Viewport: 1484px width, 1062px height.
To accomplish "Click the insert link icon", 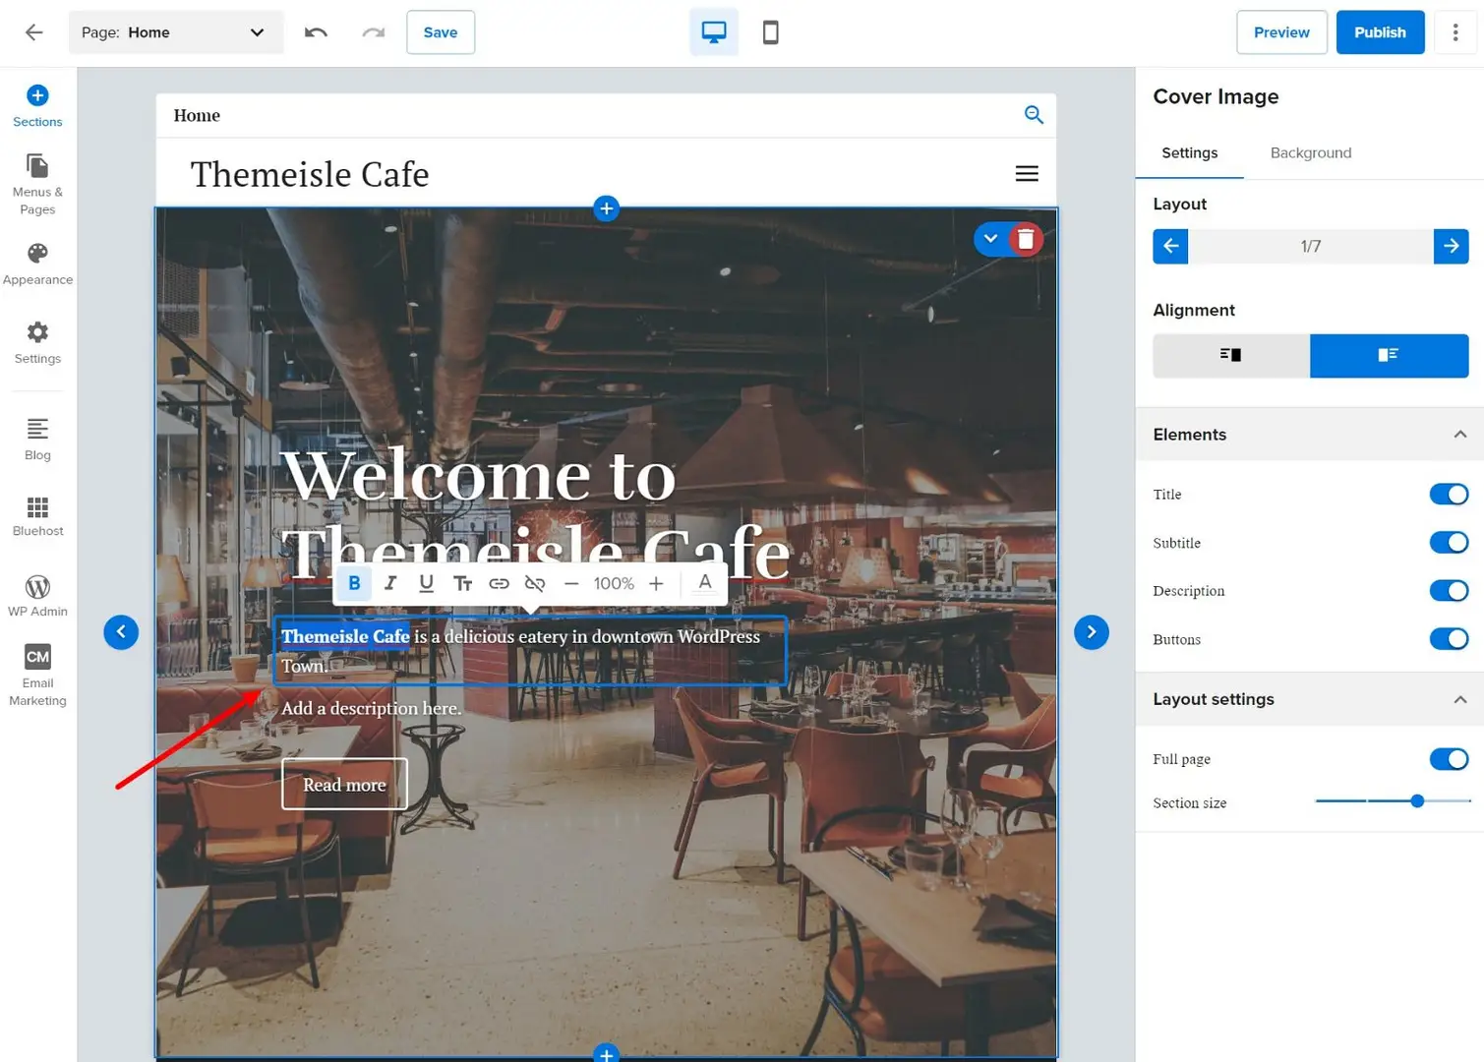I will click(x=499, y=583).
